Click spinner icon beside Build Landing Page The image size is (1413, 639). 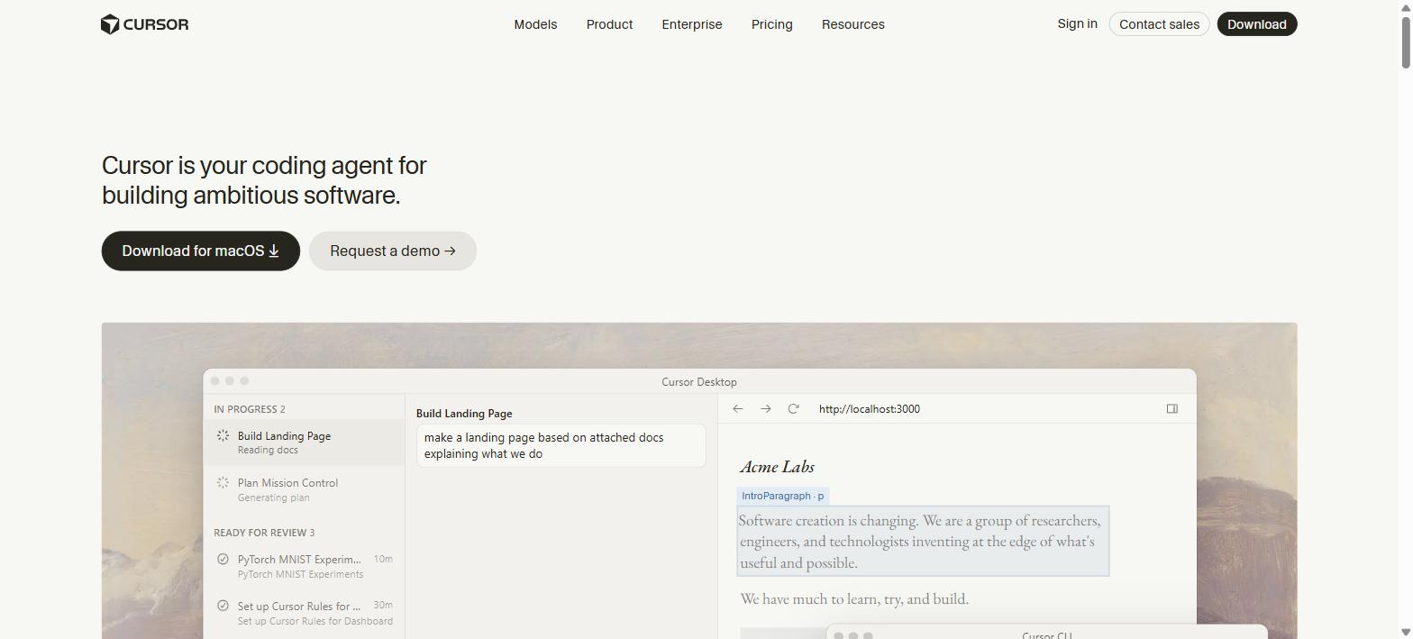tap(223, 435)
